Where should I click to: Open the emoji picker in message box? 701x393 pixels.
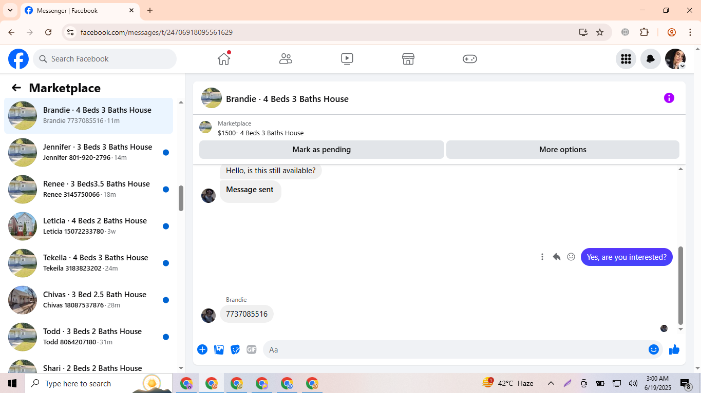pyautogui.click(x=653, y=349)
